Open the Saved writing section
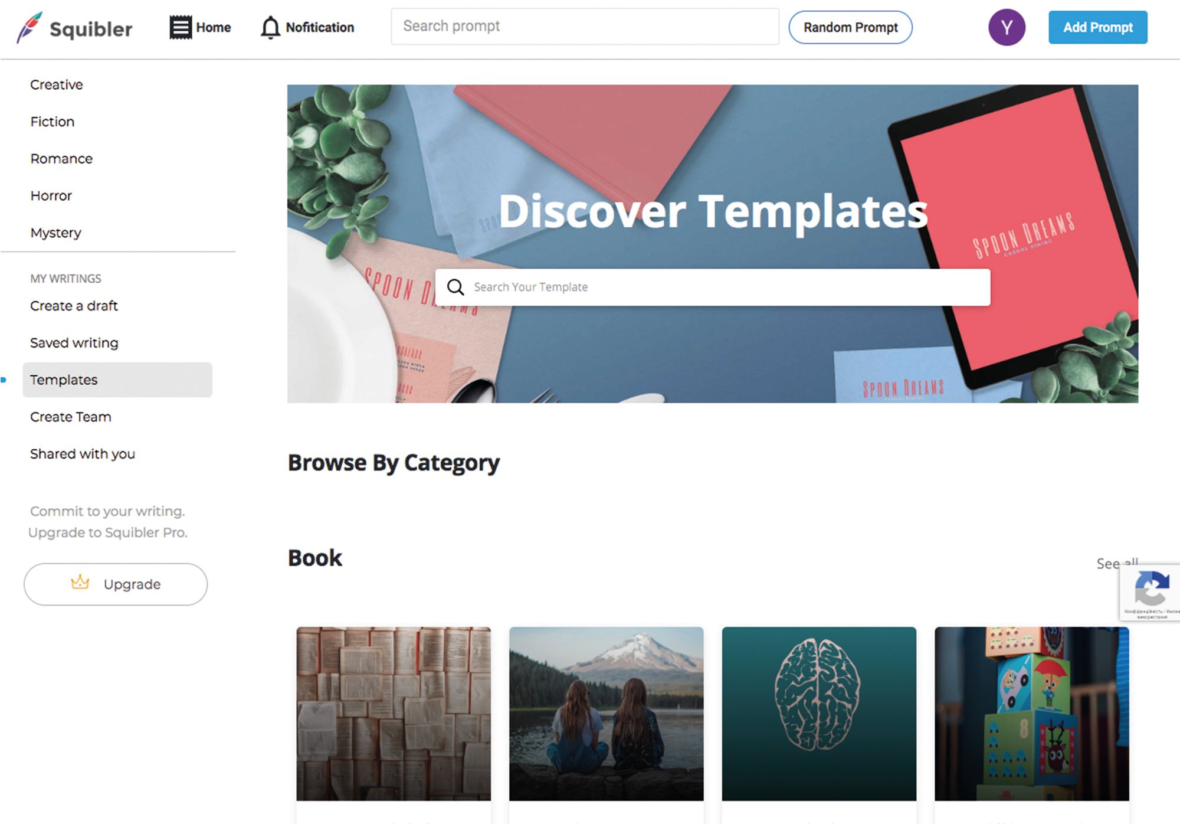 pyautogui.click(x=74, y=342)
